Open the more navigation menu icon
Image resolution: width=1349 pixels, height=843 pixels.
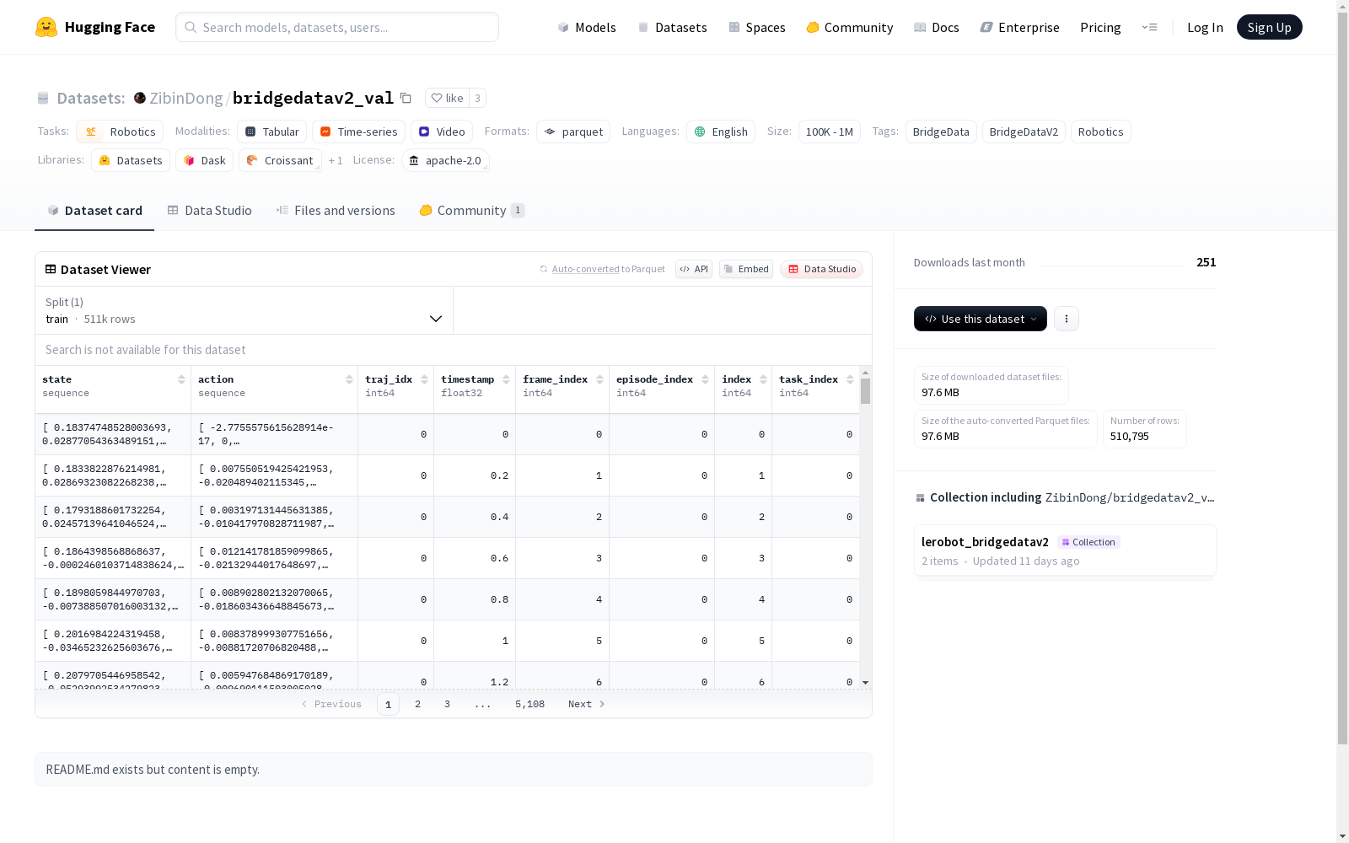(1149, 27)
